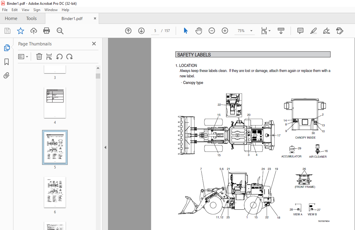
Task: Show Page Thumbnails panel icon
Action: coord(7,48)
